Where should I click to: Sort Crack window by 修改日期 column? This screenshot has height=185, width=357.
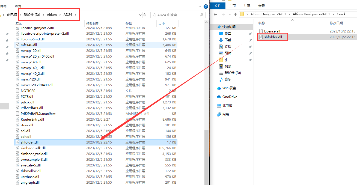click(x=336, y=23)
